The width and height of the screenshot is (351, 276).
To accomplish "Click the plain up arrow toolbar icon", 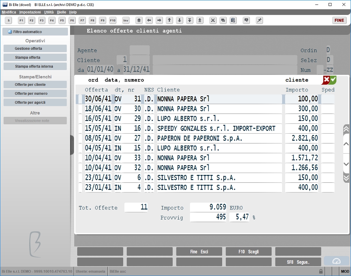I will click(x=169, y=20).
